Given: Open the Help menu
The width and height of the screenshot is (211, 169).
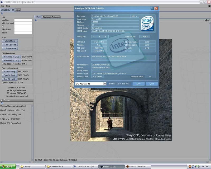Looking at the screenshot, I should pyautogui.click(x=8, y=6).
